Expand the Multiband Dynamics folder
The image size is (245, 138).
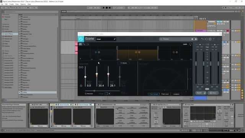(20, 68)
